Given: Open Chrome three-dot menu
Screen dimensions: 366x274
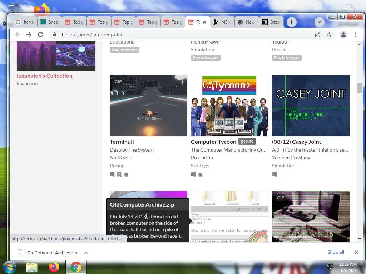Looking at the screenshot, I should (355, 35).
